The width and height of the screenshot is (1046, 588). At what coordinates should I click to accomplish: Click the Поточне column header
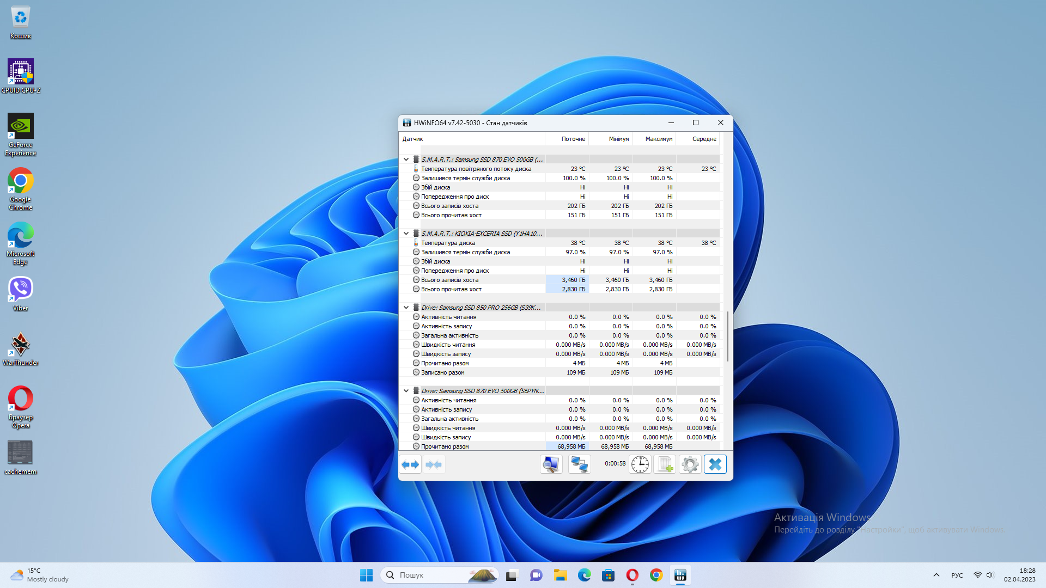[x=567, y=139]
